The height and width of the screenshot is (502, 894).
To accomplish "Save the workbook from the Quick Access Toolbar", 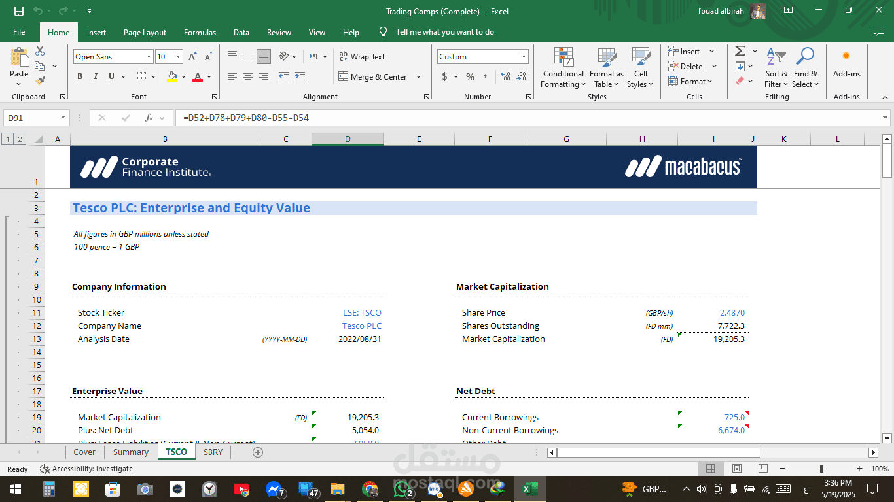I will 19,11.
